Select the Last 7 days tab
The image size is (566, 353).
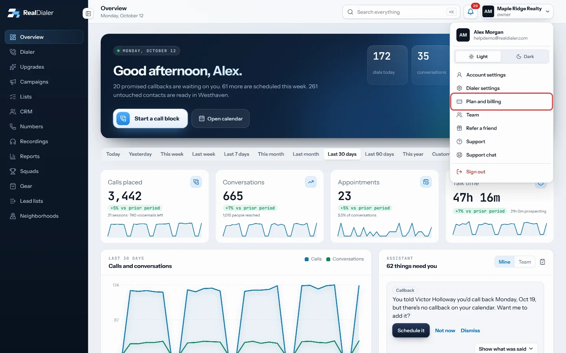coord(237,154)
